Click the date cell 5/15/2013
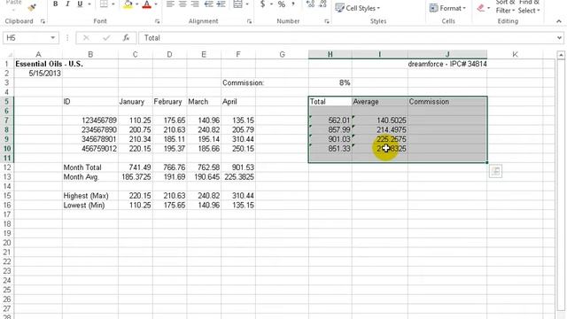This screenshot has width=567, height=319. [x=38, y=74]
